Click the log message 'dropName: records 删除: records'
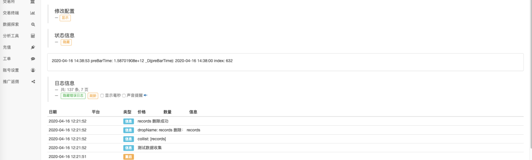This screenshot has width=532, height=160. 169,130
